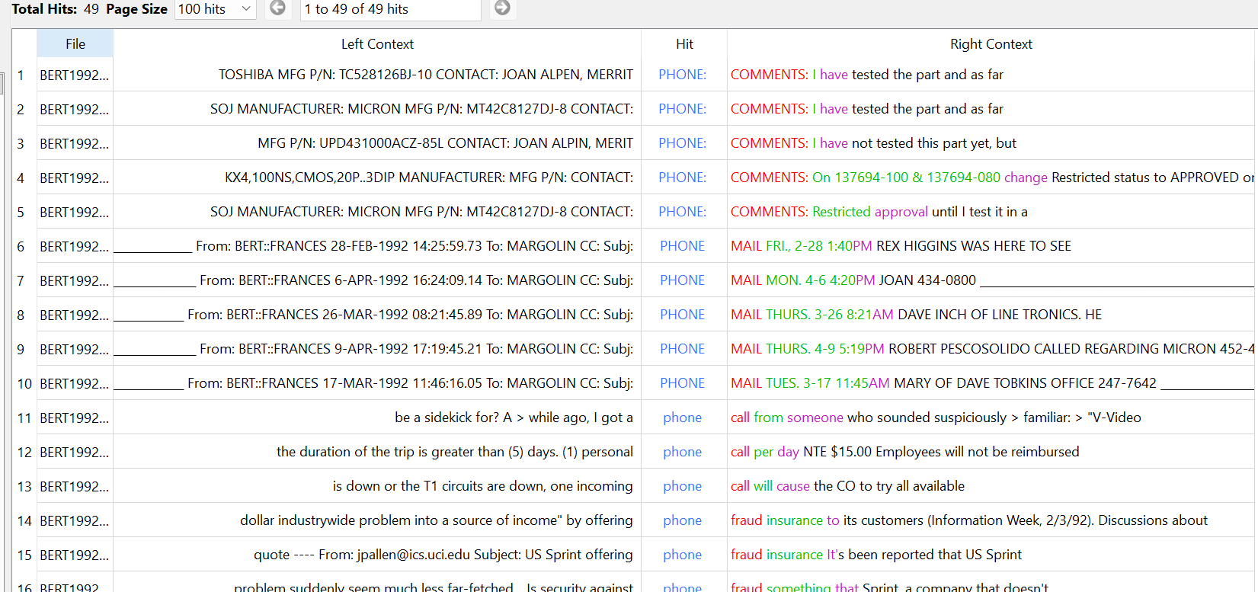The width and height of the screenshot is (1258, 592).
Task: Open the Page Size dropdown
Action: [216, 9]
